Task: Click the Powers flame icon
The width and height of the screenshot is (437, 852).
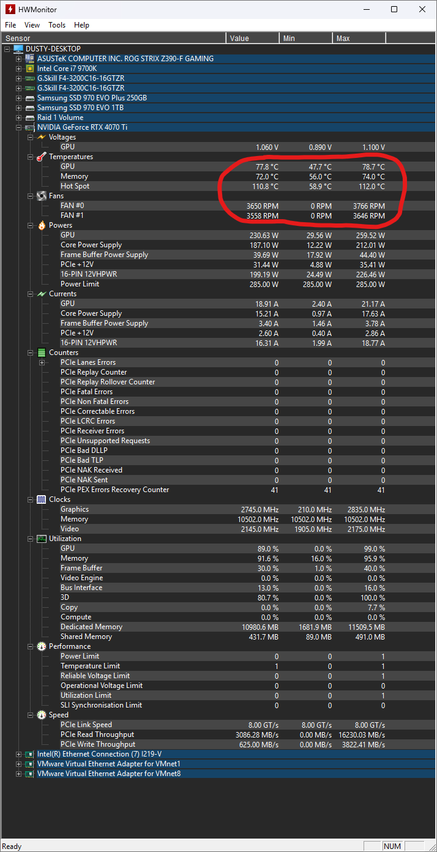Action: coord(42,225)
